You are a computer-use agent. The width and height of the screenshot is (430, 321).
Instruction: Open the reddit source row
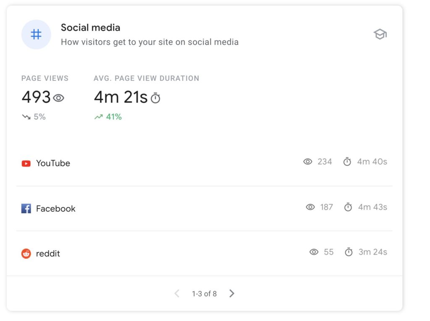tap(205, 254)
